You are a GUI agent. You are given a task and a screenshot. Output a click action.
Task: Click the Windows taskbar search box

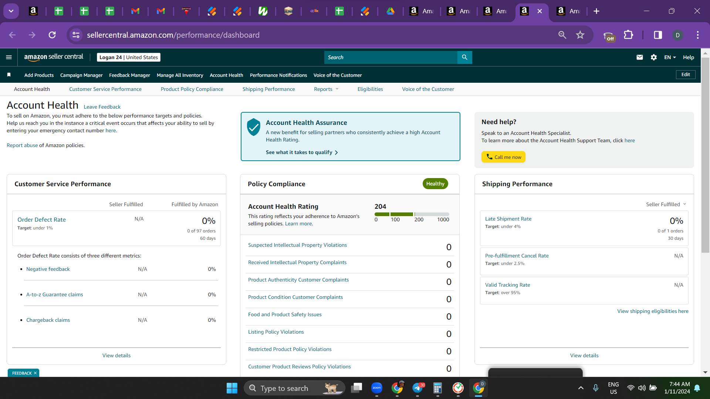(294, 388)
